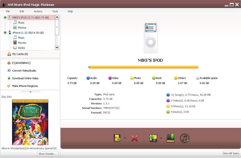The image size is (241, 158).
Task: Click the AVCWare app icon in title bar
Action: (x=4, y=5)
